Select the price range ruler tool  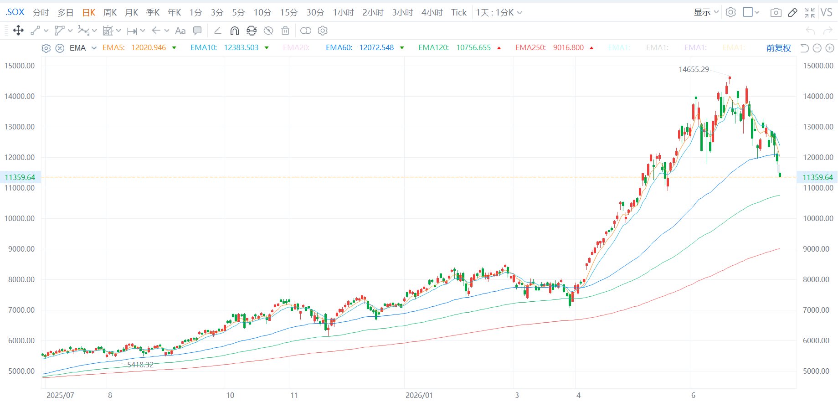132,31
